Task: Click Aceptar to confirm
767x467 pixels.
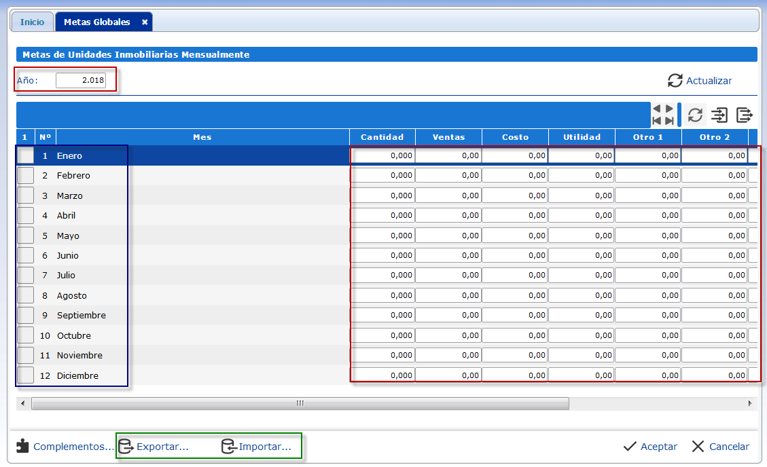Action: pos(650,447)
